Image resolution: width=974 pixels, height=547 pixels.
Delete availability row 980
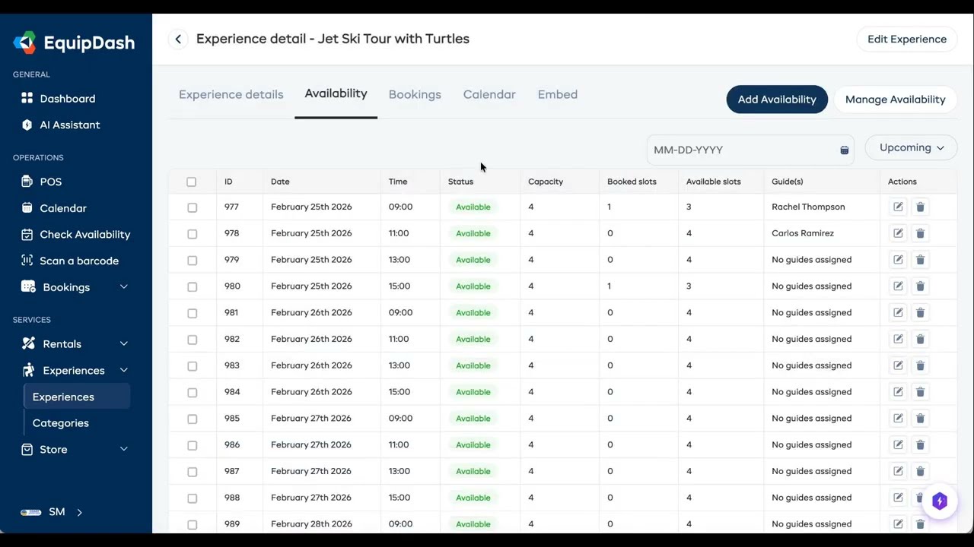point(920,286)
